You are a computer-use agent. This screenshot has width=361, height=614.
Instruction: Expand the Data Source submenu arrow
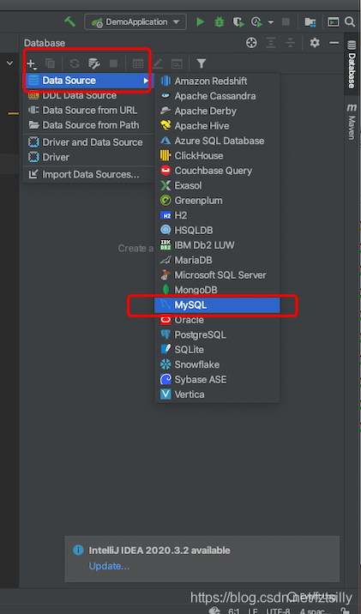point(146,81)
